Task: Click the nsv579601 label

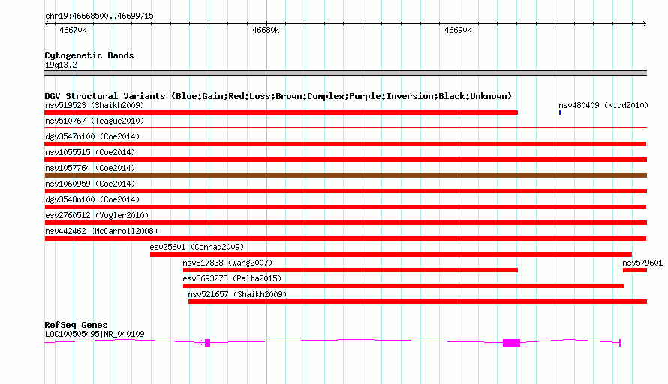Action: [x=642, y=262]
